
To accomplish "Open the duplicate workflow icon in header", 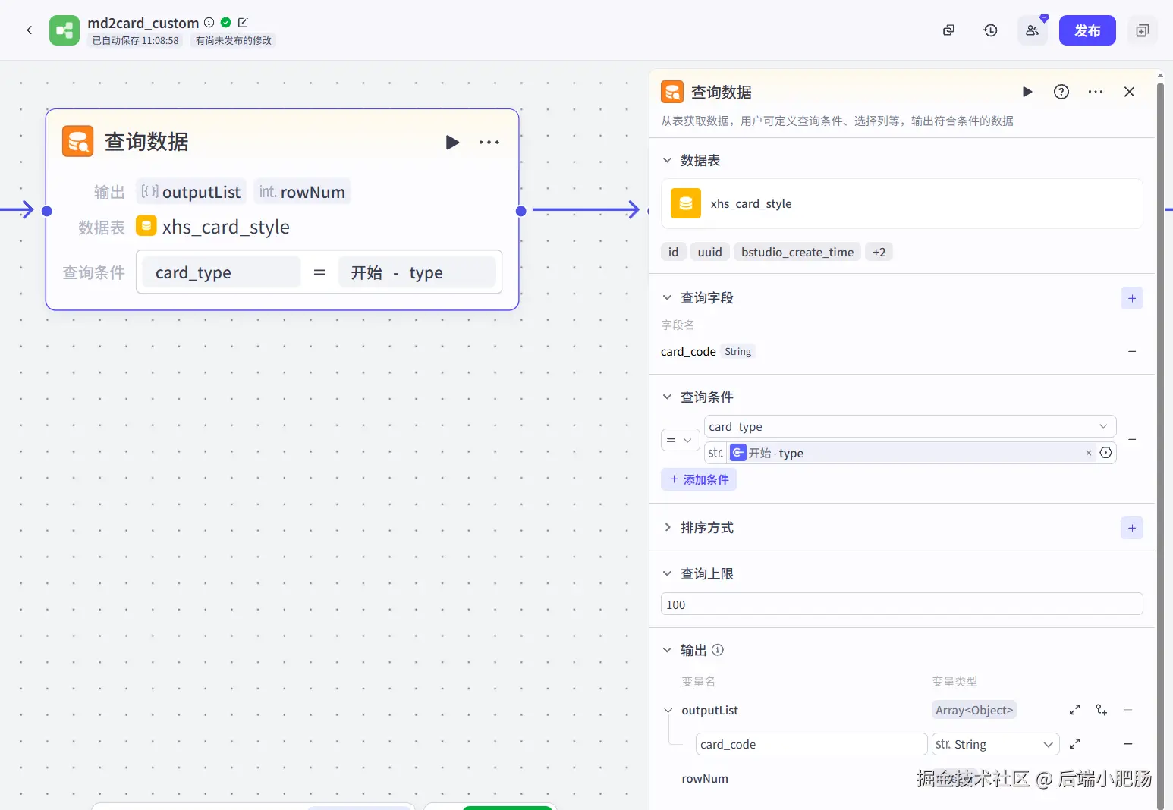I will click(948, 30).
